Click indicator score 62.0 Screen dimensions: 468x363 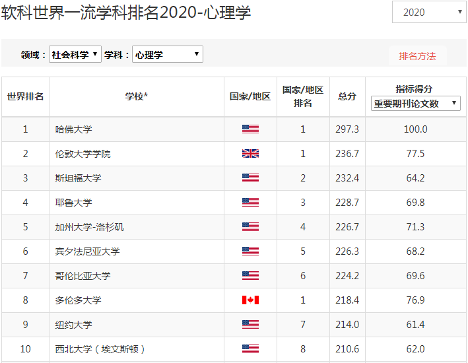415,349
